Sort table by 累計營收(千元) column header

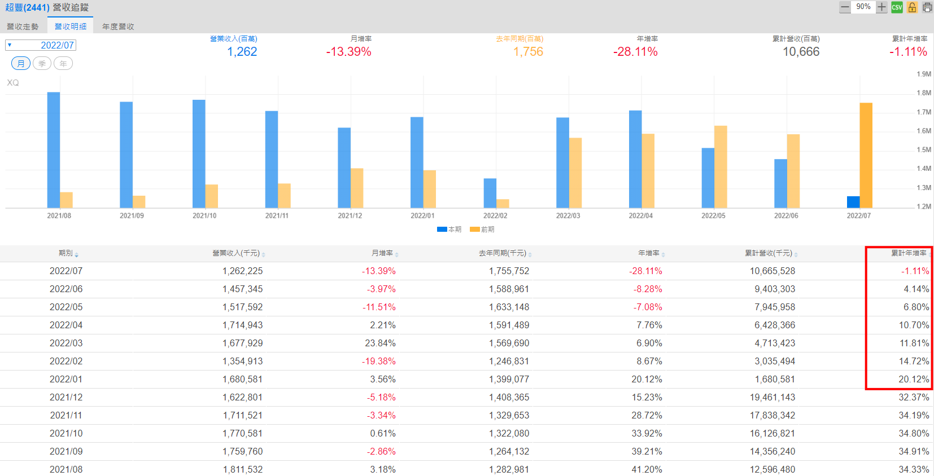[x=771, y=253]
